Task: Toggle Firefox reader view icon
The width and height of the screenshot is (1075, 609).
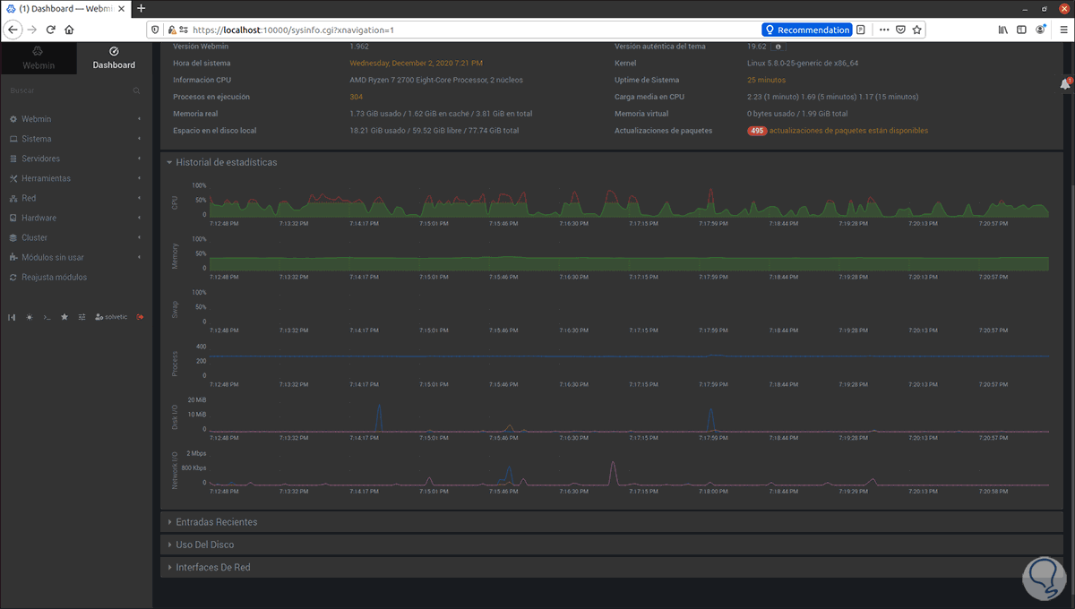Action: coord(861,30)
